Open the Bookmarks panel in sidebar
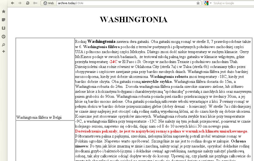254x161 pixels. [4, 11]
